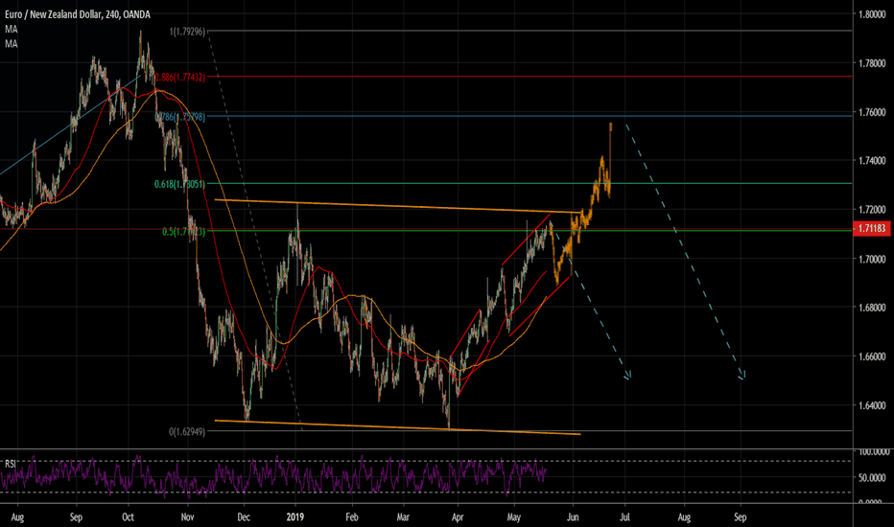Screen dimensions: 894x527
Task: Click the Fibonacci 1(1.79296) level label
Action: click(187, 32)
